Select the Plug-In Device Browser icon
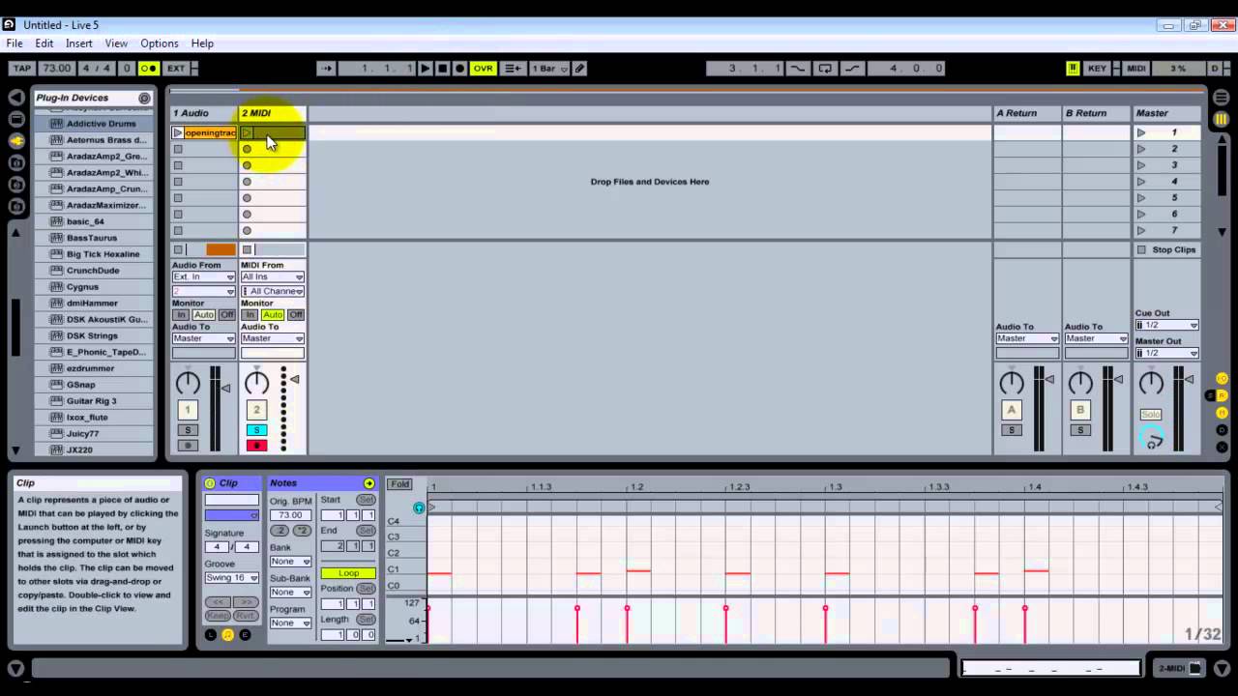Viewport: 1238px width, 696px height. [x=16, y=140]
